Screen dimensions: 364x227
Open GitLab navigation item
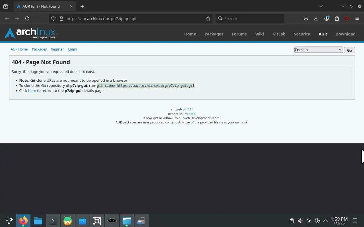[x=279, y=34]
